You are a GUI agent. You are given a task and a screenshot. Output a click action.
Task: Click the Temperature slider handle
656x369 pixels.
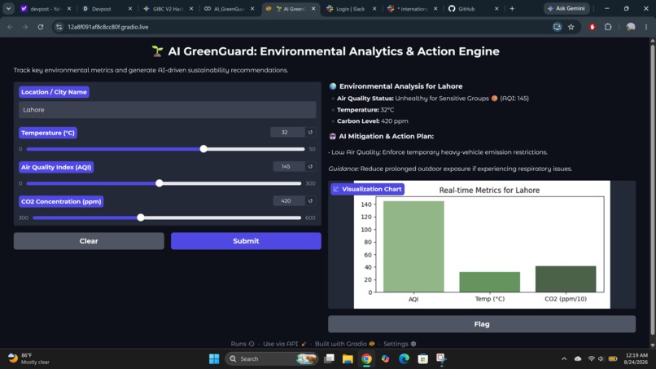(203, 149)
